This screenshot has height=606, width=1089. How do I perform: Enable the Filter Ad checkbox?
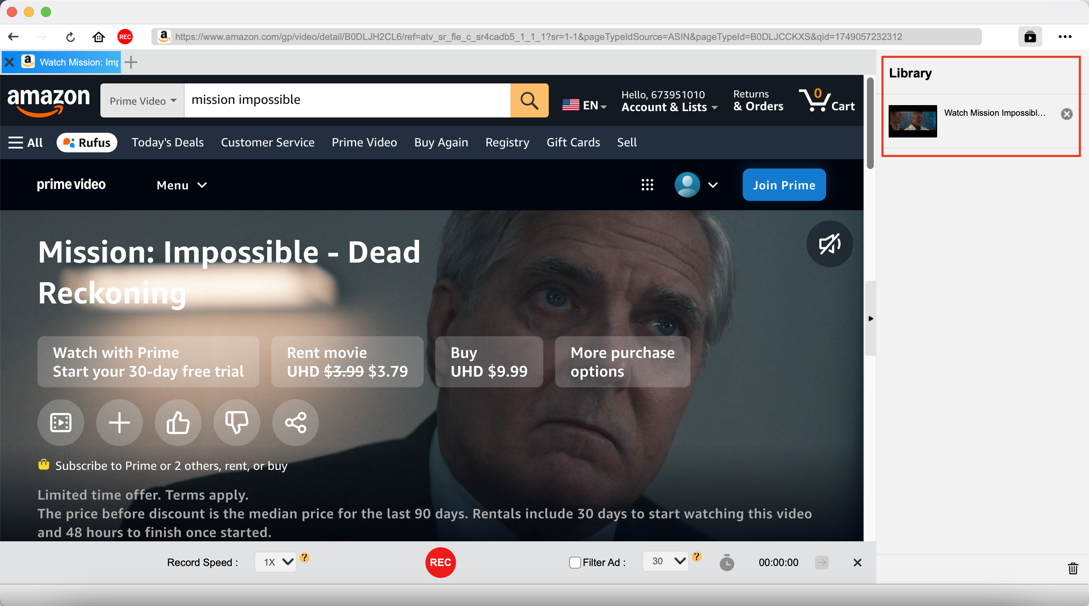(575, 563)
